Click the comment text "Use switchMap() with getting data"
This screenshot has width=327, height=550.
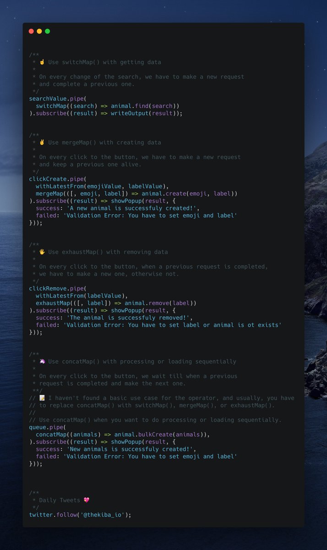coord(104,62)
